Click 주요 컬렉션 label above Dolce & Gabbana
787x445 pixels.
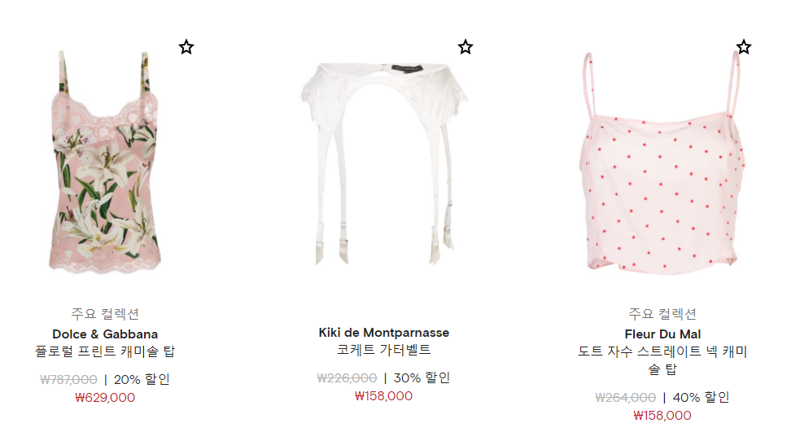pos(105,314)
